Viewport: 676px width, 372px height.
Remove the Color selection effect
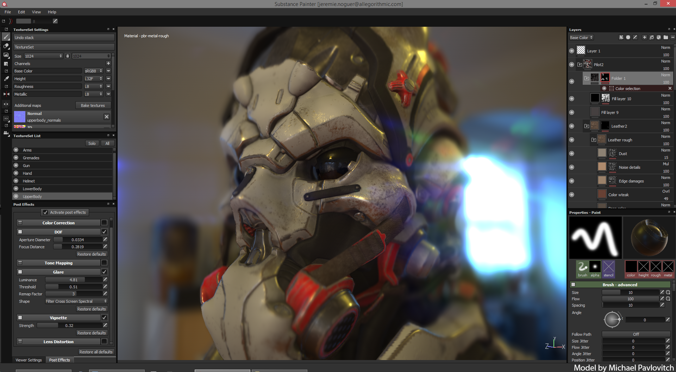670,88
